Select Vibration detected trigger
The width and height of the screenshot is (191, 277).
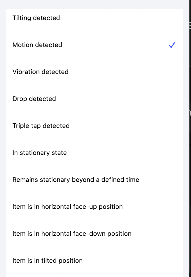click(41, 72)
